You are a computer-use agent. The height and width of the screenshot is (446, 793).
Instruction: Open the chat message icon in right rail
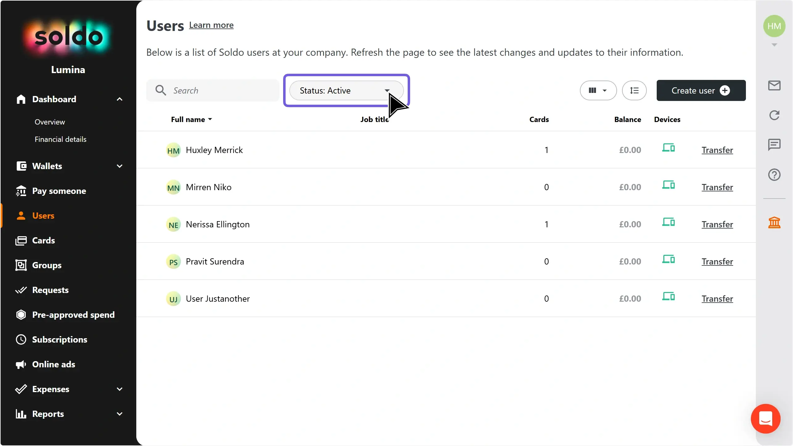click(774, 145)
